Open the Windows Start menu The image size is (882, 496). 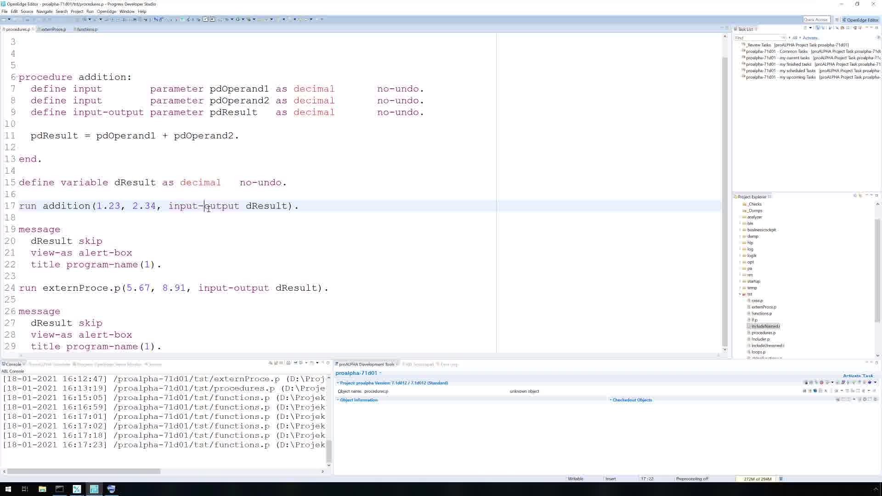coord(8,489)
